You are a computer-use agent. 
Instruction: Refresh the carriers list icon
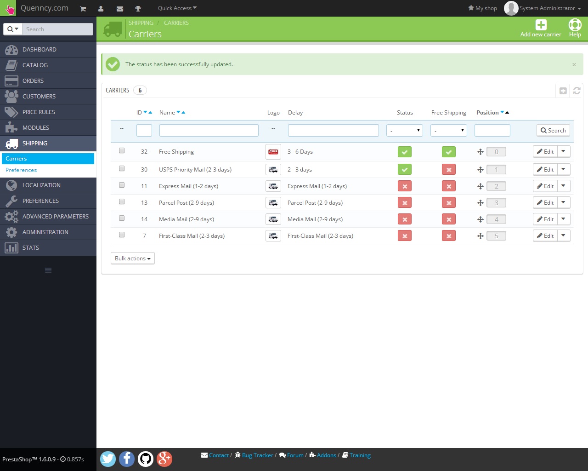point(577,91)
